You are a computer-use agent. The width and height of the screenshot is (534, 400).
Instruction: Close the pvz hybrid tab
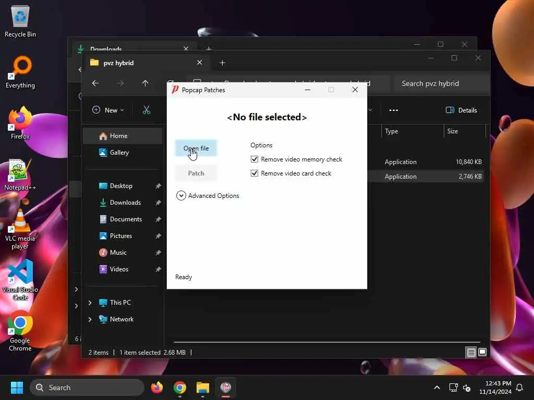(200, 63)
